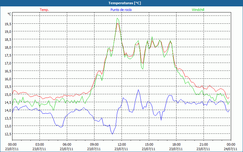Click the '23/07/11' date under '12:00'
This screenshot has height=152, width=243.
click(x=121, y=149)
